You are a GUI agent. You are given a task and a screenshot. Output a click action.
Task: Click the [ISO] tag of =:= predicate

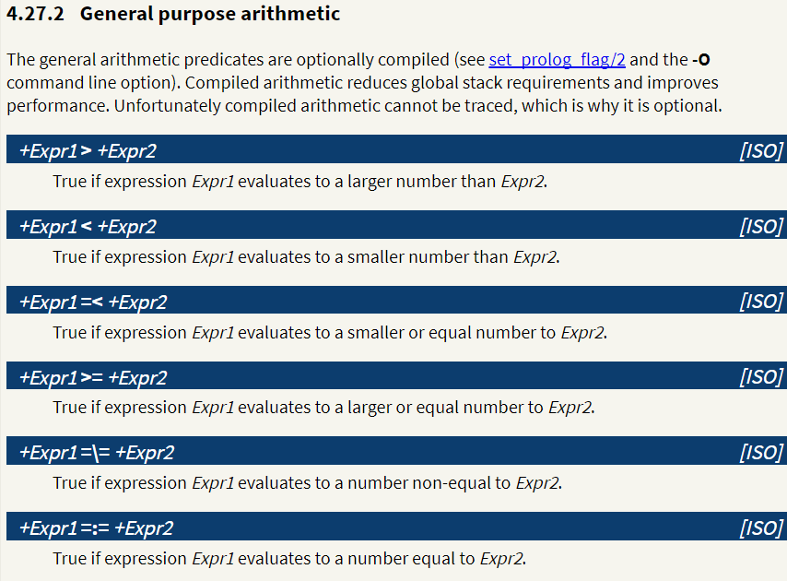point(761,528)
